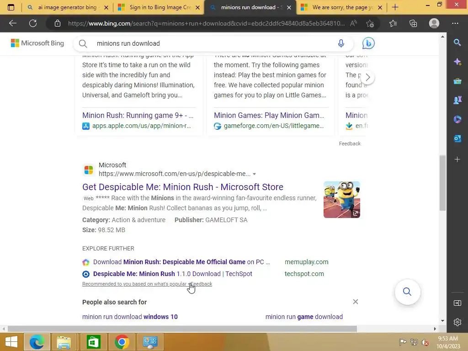
Task: Click the Microsoft Bing logo
Action: [x=37, y=43]
